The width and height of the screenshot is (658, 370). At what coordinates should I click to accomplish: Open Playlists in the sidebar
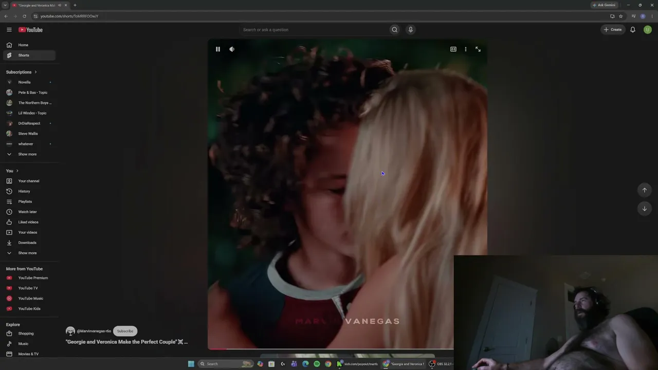coord(29,201)
